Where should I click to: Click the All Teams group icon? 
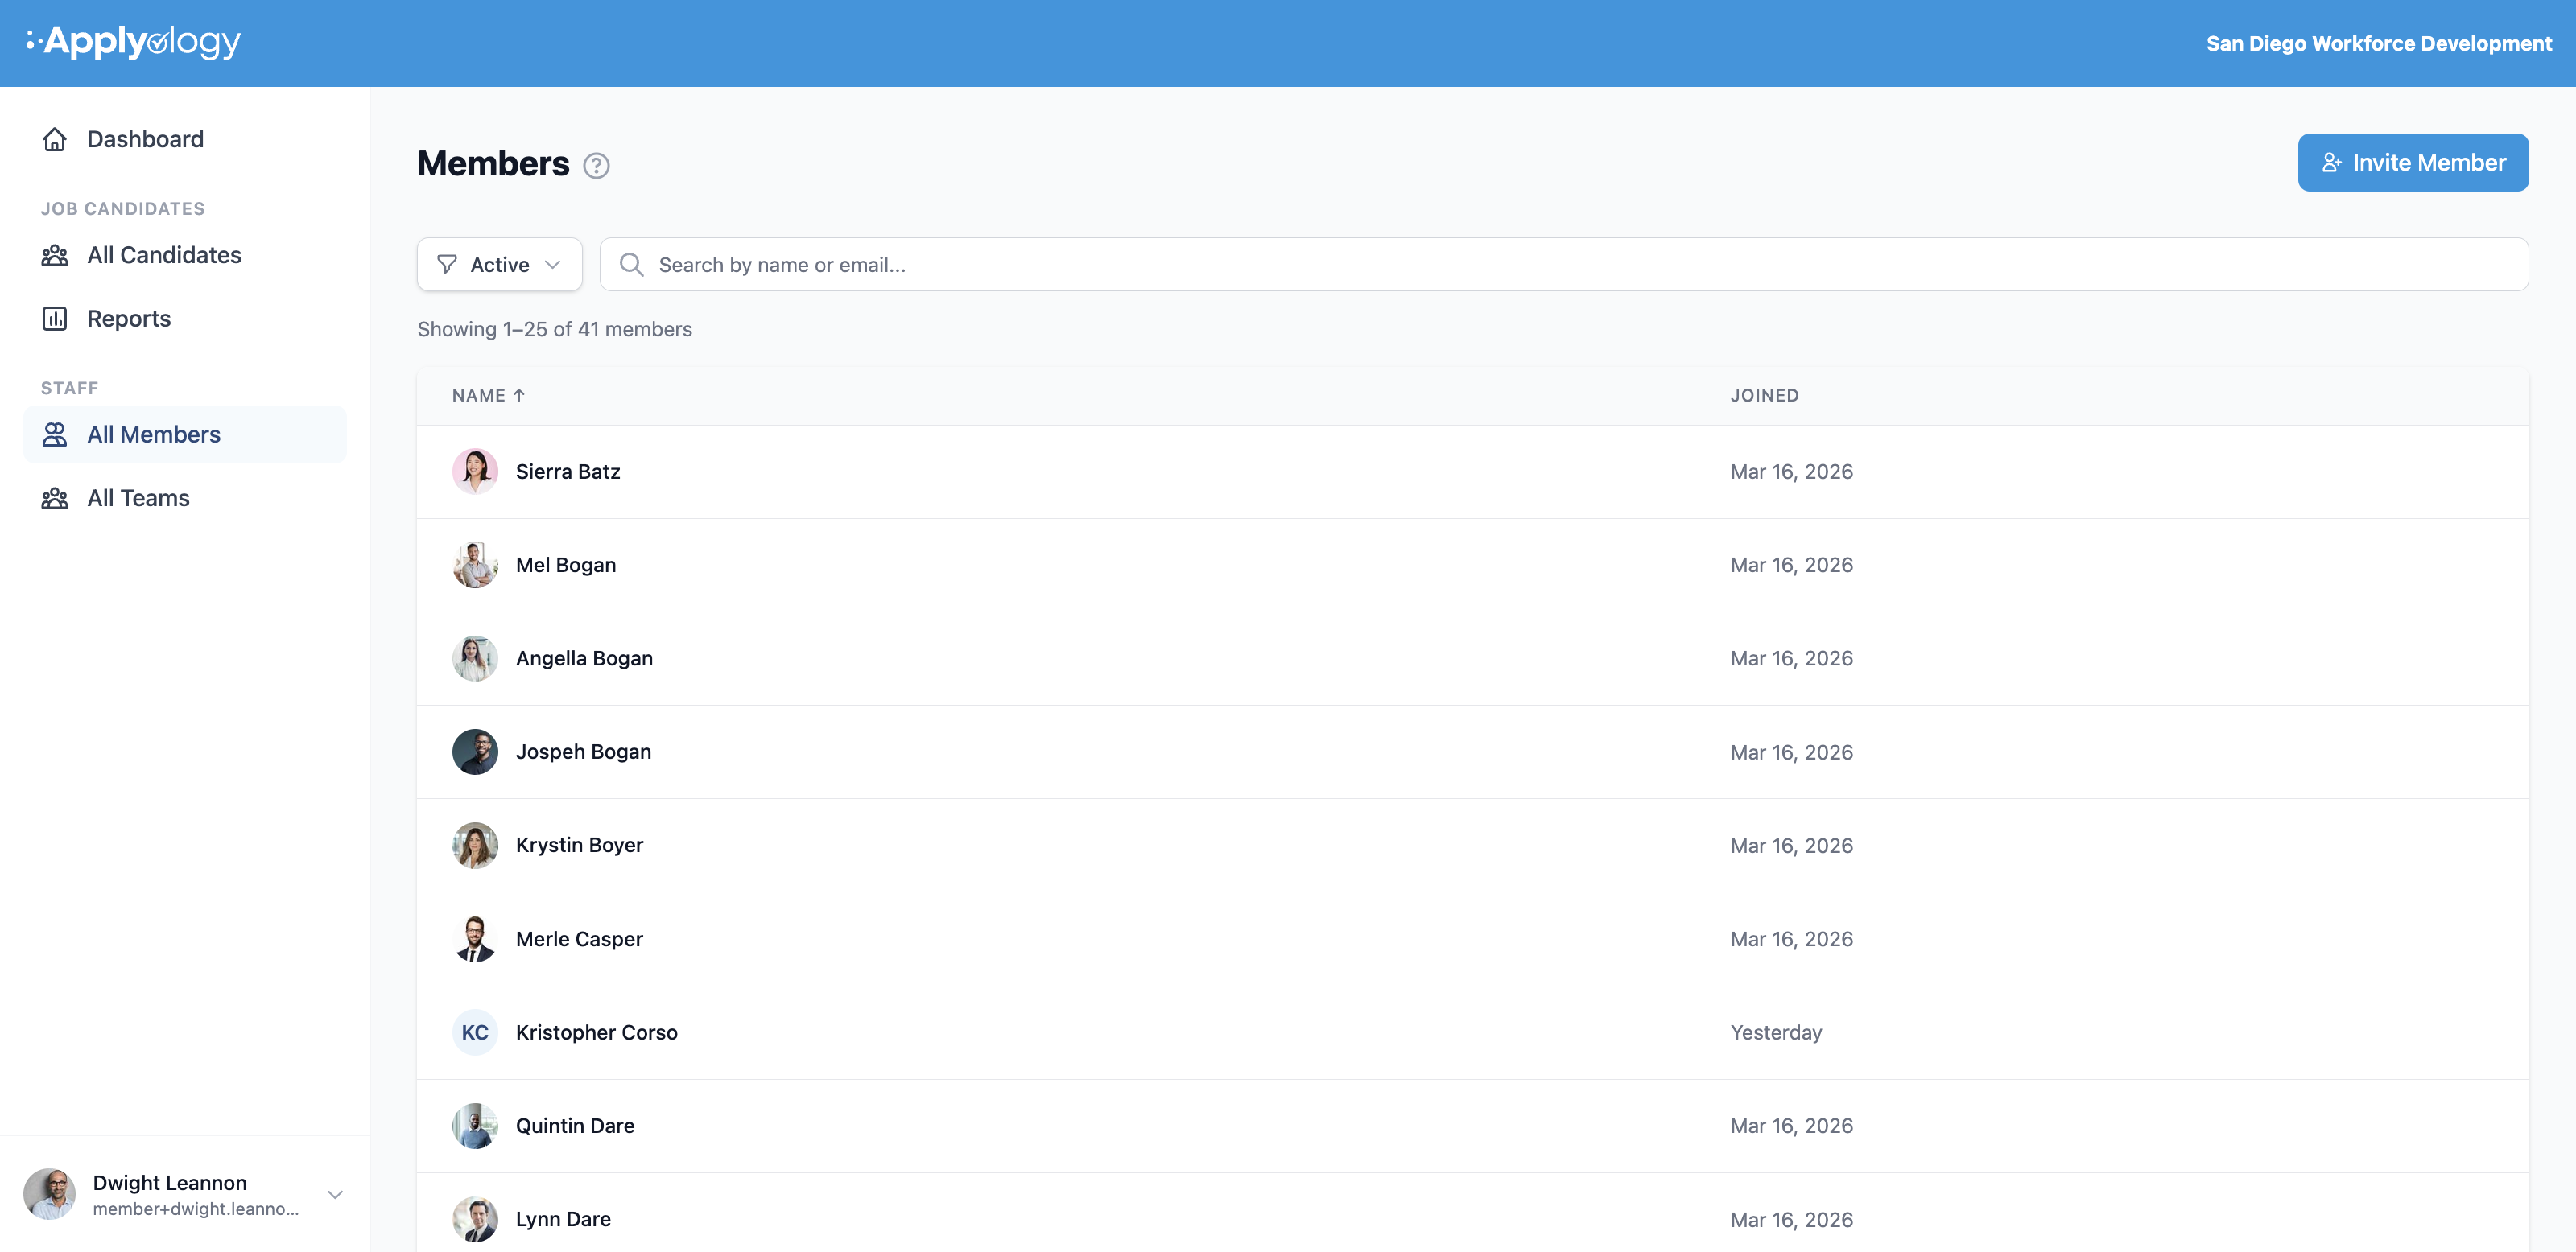point(55,497)
